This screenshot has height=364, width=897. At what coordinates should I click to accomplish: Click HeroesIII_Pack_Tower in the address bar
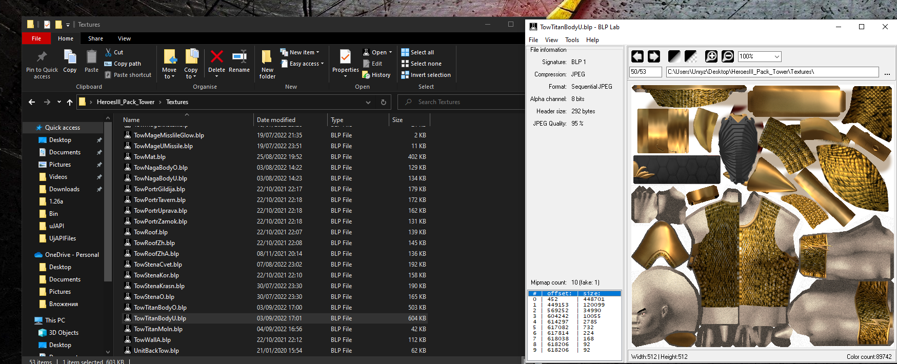point(126,102)
